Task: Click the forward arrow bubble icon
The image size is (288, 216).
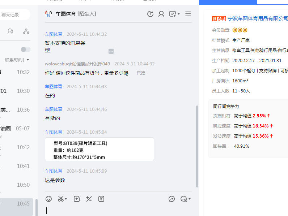Action: point(172,199)
